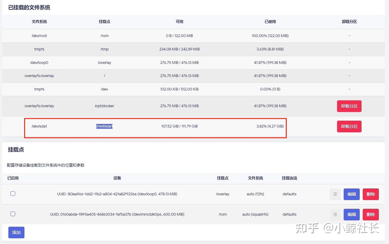Unmount the /mnt/sda1 partition
The width and height of the screenshot is (389, 244).
349,126
